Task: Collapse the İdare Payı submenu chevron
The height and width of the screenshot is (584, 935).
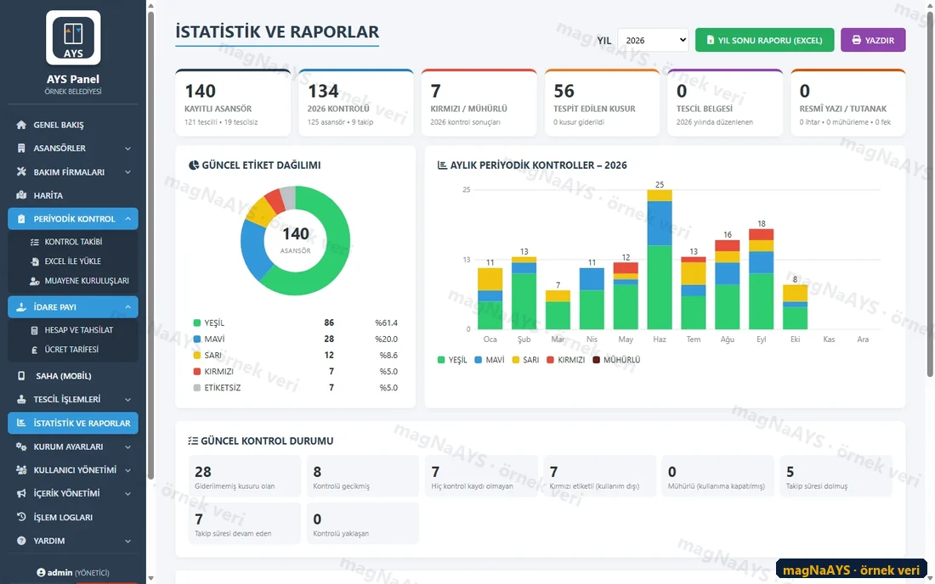Action: [127, 307]
